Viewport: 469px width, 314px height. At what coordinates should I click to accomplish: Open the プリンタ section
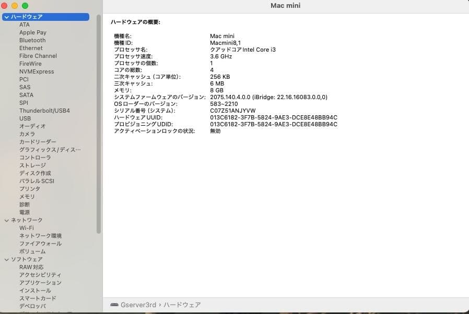[x=31, y=189]
